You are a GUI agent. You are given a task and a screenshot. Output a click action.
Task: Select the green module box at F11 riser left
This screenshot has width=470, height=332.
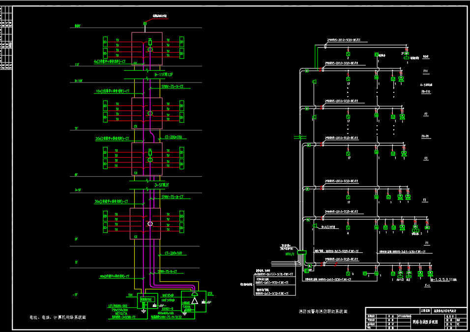pos(307,71)
